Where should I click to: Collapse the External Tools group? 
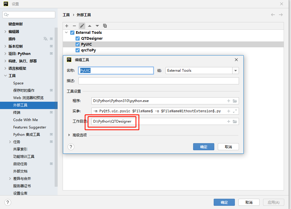click(x=66, y=33)
